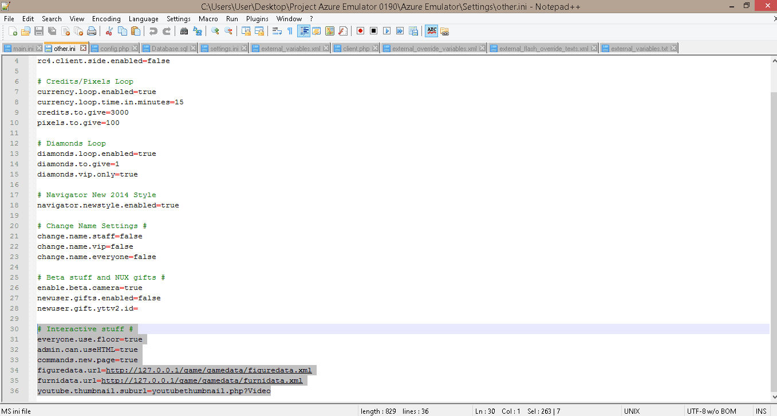The height and width of the screenshot is (416, 777).
Task: Open the ? help menu
Action: coord(311,19)
